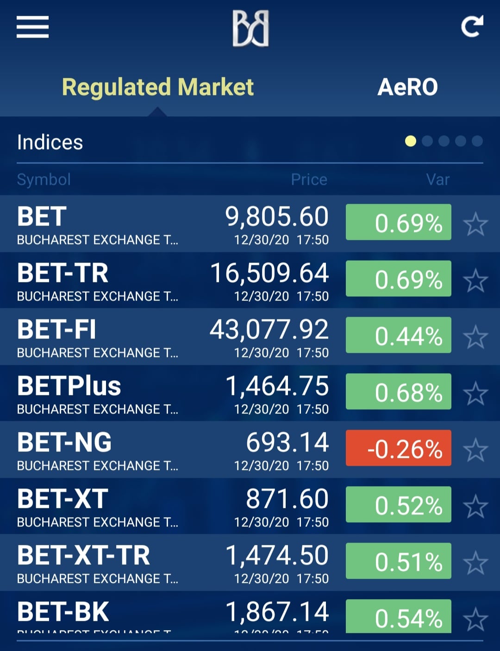Image resolution: width=500 pixels, height=651 pixels.
Task: Tap the refresh icon
Action: point(472,26)
